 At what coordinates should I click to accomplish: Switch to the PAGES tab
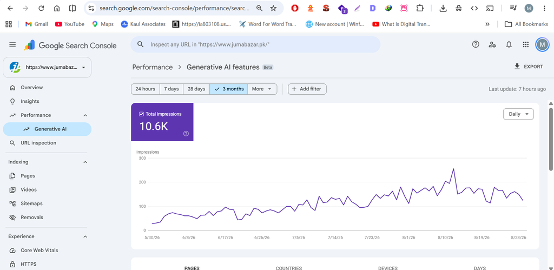click(x=192, y=268)
